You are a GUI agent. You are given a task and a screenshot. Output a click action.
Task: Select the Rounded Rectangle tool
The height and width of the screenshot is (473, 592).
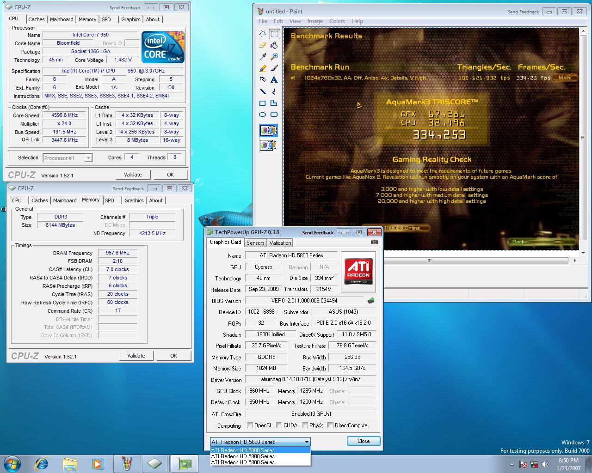tap(274, 115)
